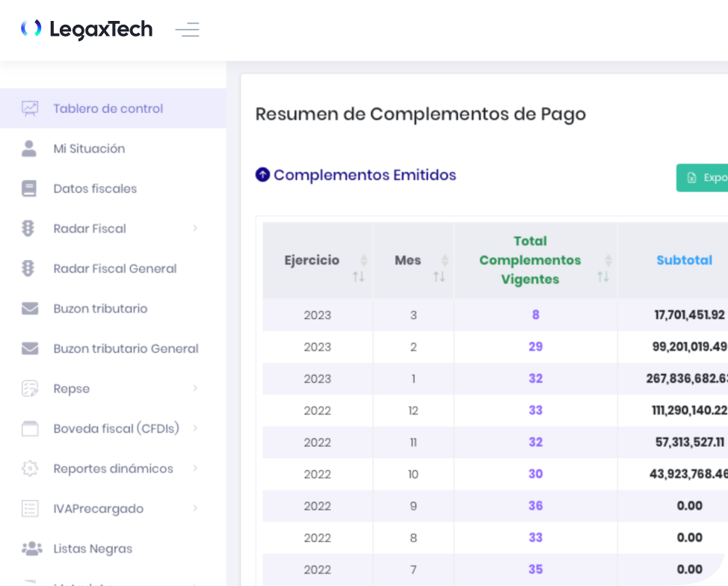Click the Mi Situación person icon
Screen dimensions: 728x586
pyautogui.click(x=29, y=149)
